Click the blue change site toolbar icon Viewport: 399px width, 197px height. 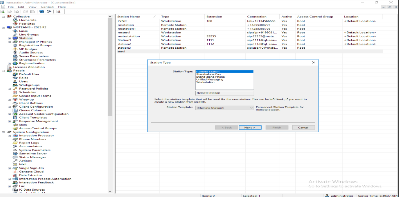tap(42, 12)
